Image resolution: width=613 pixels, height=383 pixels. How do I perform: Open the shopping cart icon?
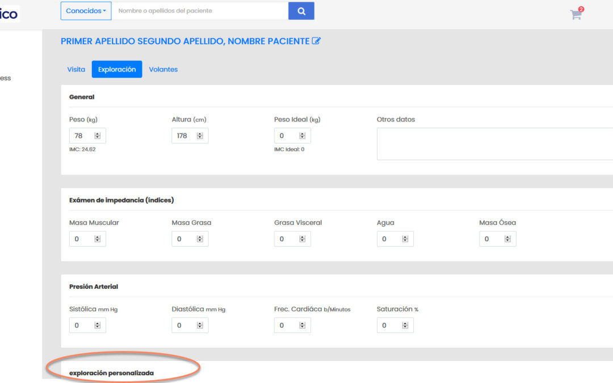pos(576,14)
